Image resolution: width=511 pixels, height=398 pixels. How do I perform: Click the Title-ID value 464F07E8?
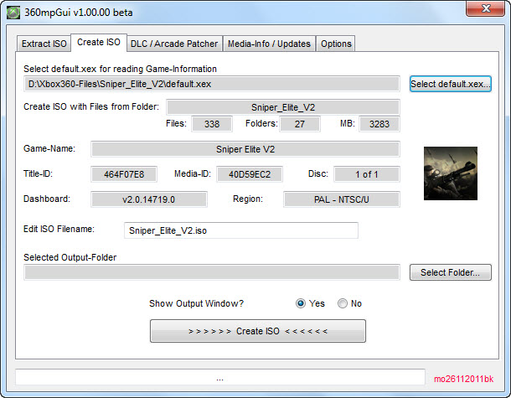(124, 174)
